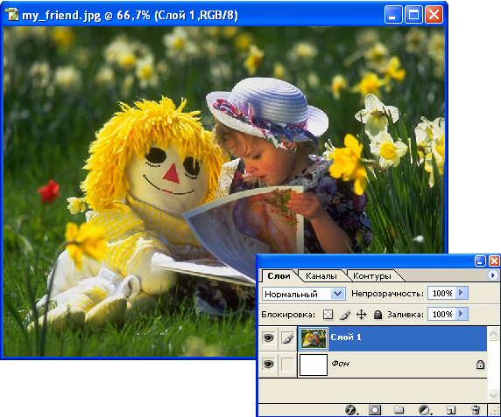This screenshot has width=501, height=417.
Task: Click padlock icon on Фон layer
Action: (480, 365)
